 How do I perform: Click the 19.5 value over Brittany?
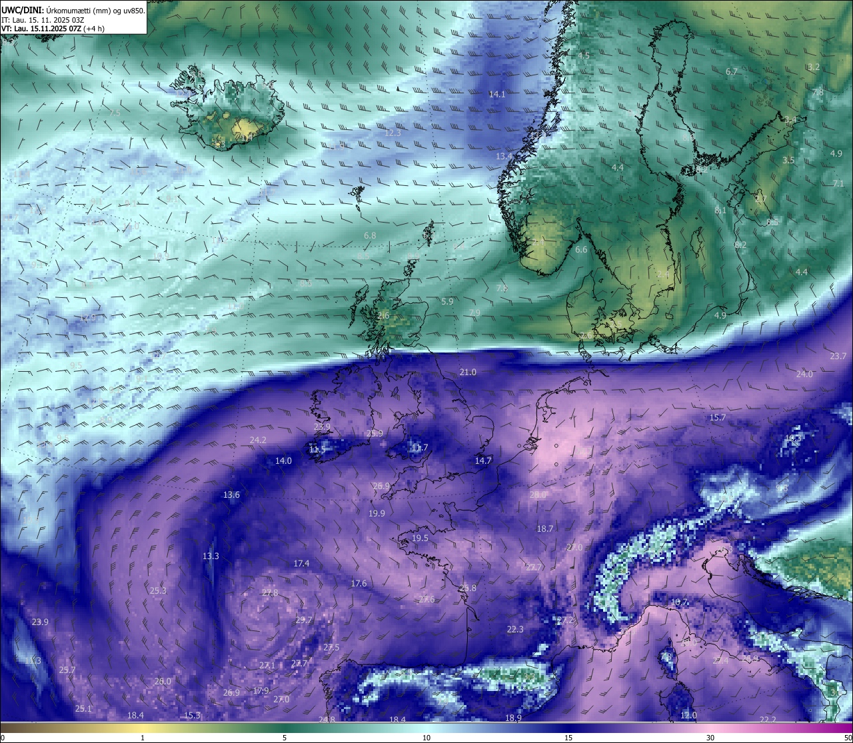[420, 538]
